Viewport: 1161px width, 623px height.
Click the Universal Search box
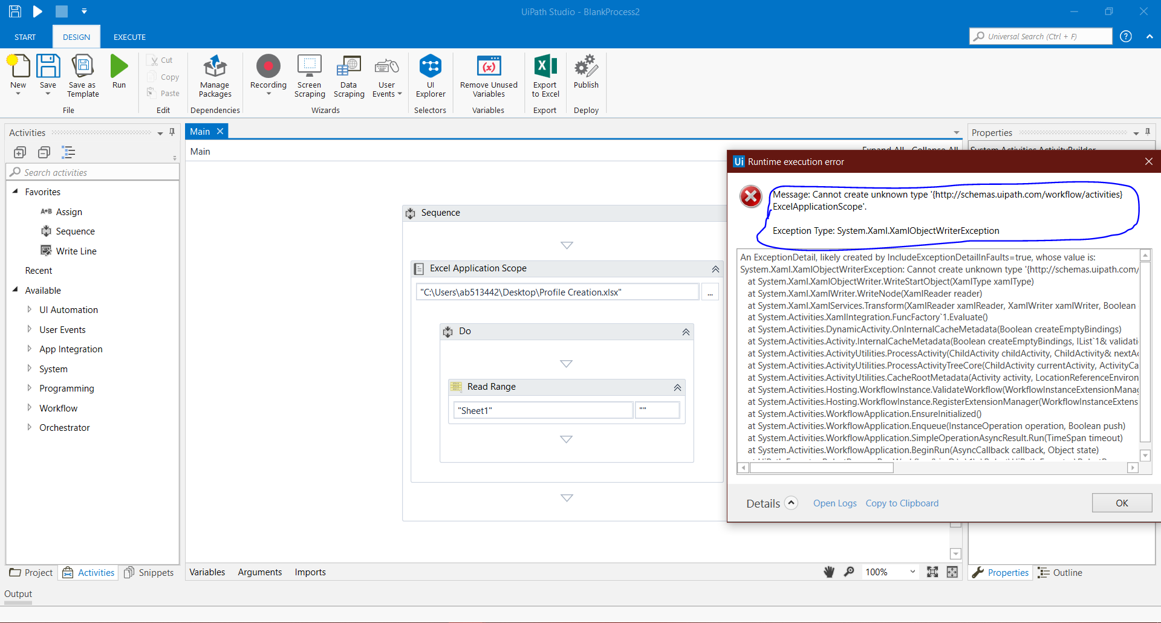tap(1040, 36)
